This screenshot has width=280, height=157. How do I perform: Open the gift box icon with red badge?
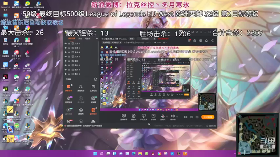pyautogui.click(x=189, y=40)
